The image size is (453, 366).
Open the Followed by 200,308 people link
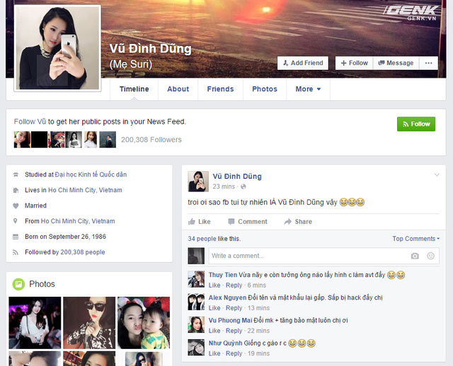click(83, 252)
